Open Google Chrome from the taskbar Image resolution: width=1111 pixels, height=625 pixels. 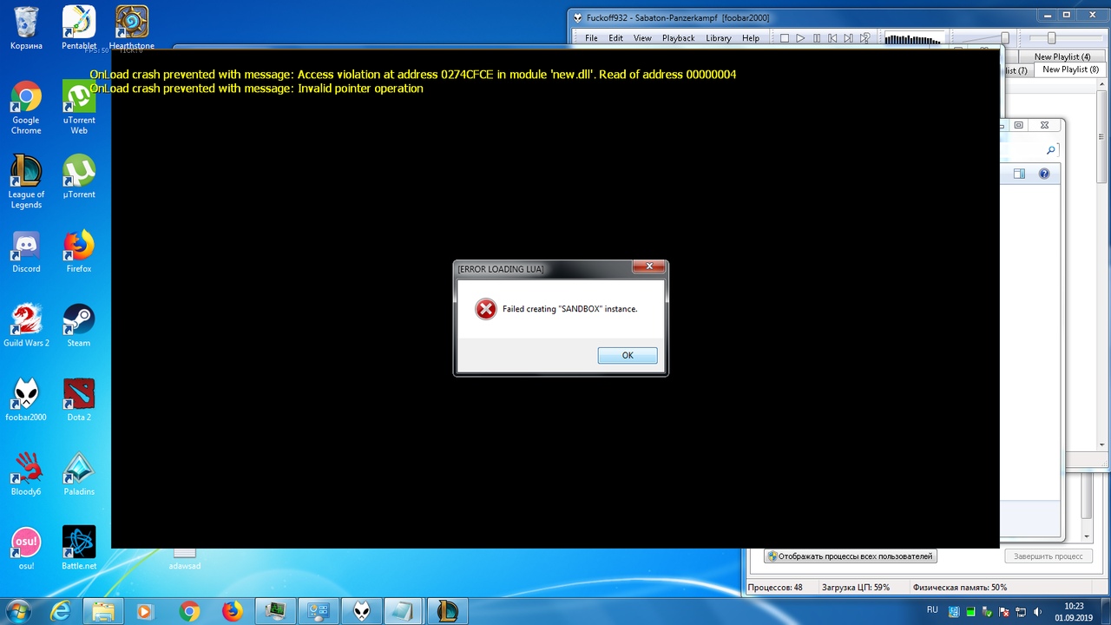189,611
